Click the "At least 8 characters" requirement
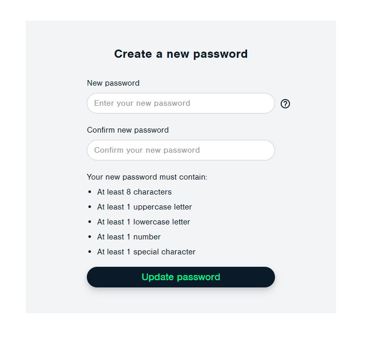 pos(134,192)
